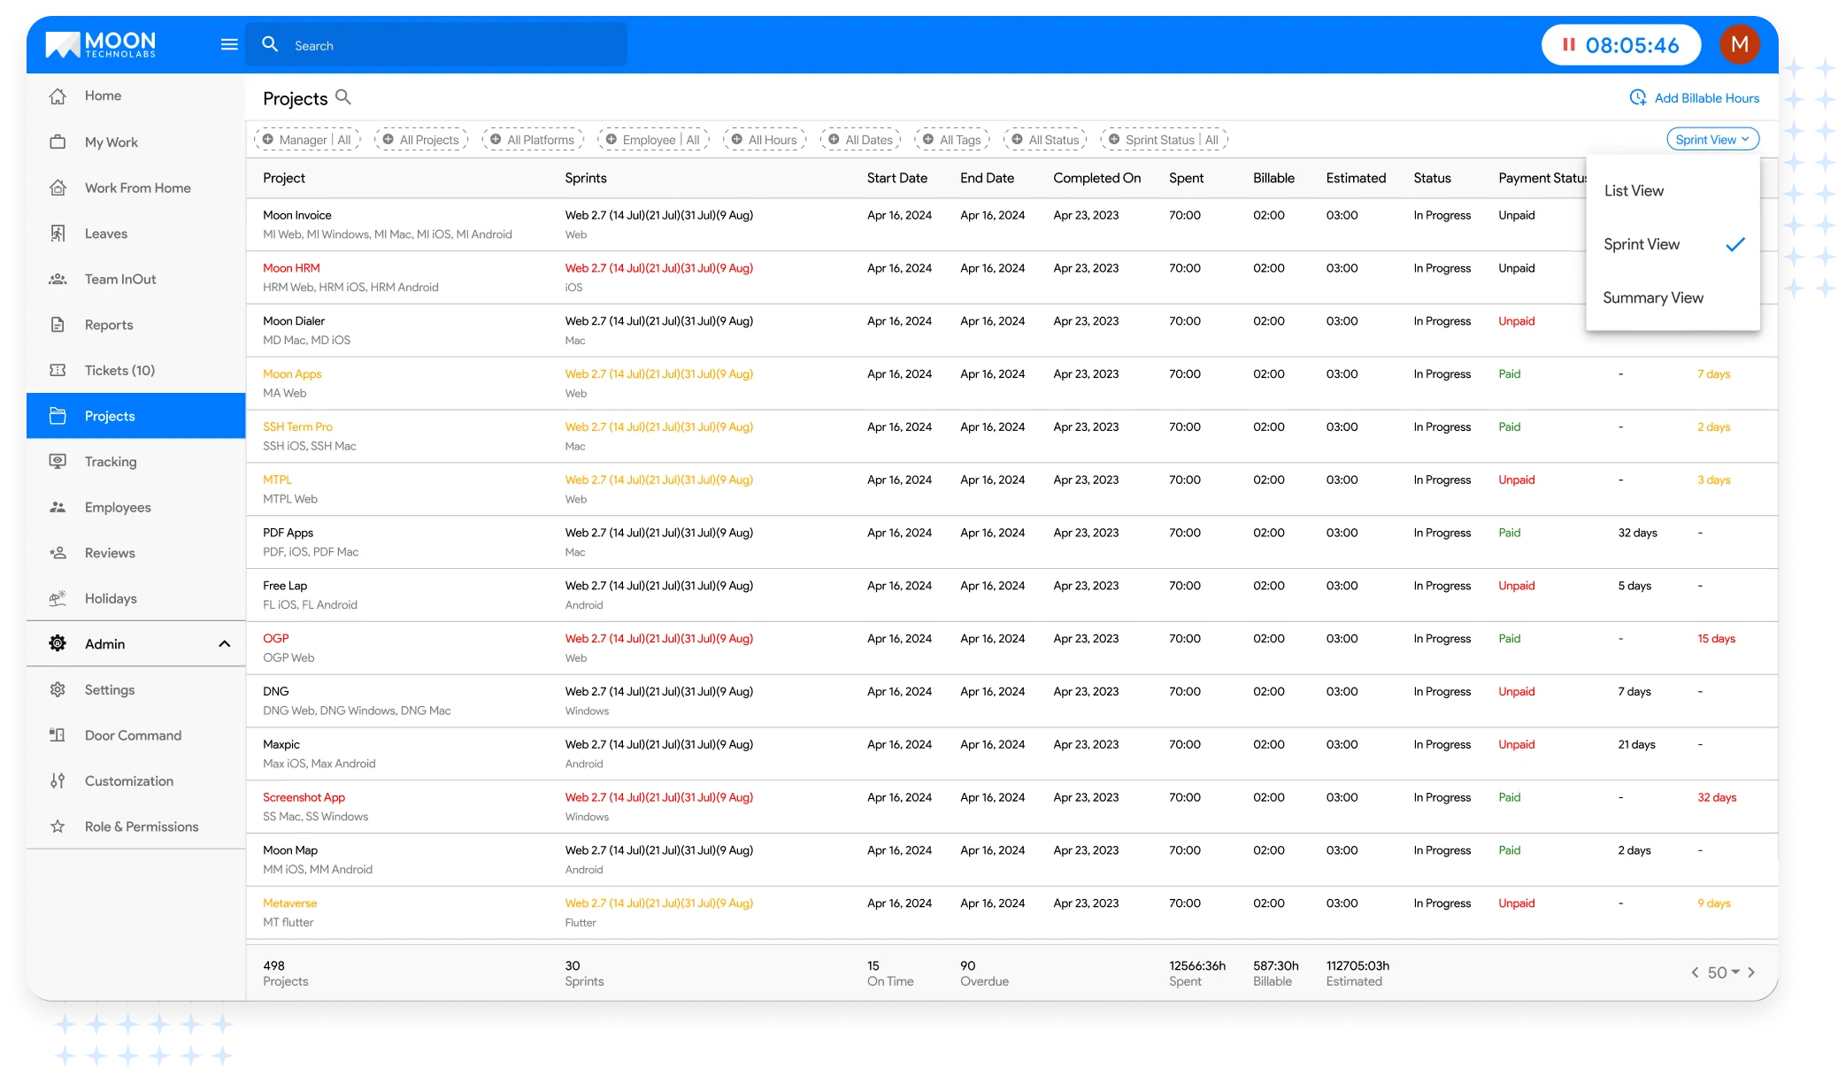Open the Metaverse project
The height and width of the screenshot is (1068, 1838).
(x=289, y=903)
